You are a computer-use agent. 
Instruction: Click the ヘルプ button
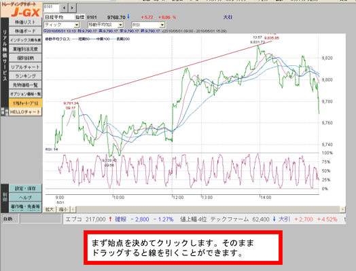(25, 198)
